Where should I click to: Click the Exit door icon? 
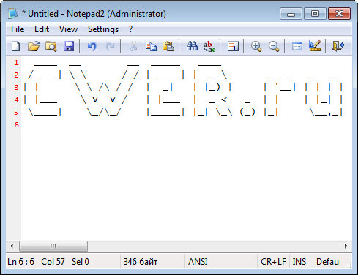338,46
